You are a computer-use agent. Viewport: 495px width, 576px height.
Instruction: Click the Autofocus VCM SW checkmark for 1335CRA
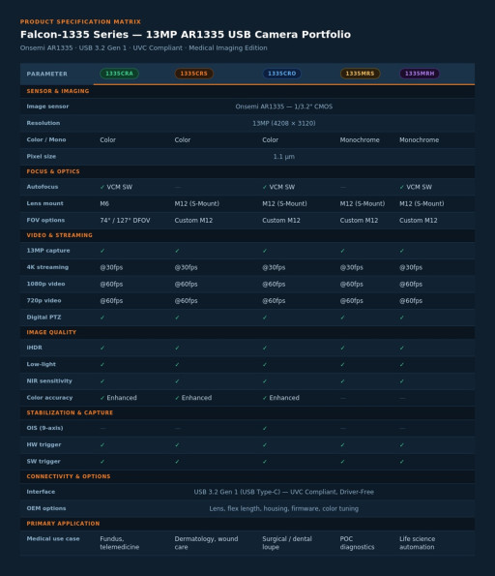(x=116, y=187)
